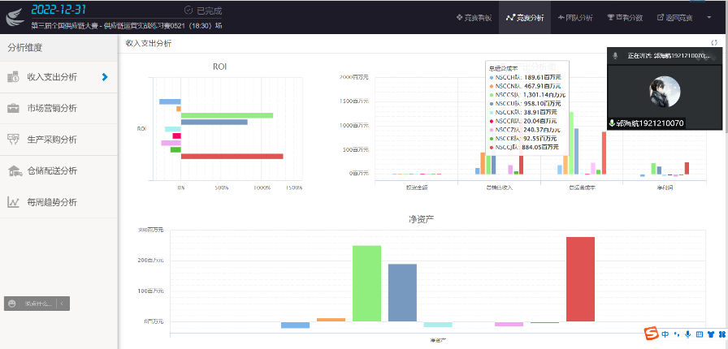This screenshot has width=728, height=349.
Task: Toggle the microphone in the speaker panel header
Action: [615, 55]
